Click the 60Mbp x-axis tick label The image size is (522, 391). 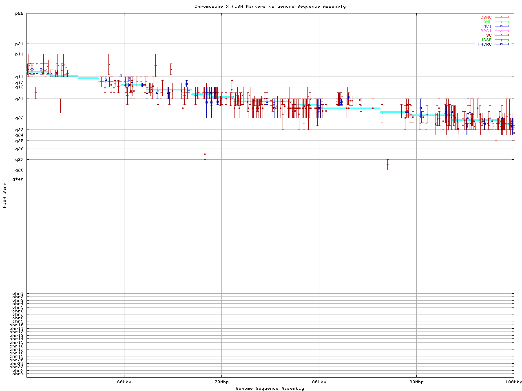[124, 382]
